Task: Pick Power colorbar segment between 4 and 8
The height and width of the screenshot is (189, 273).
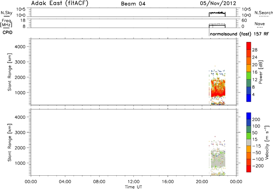Action: tap(249, 90)
